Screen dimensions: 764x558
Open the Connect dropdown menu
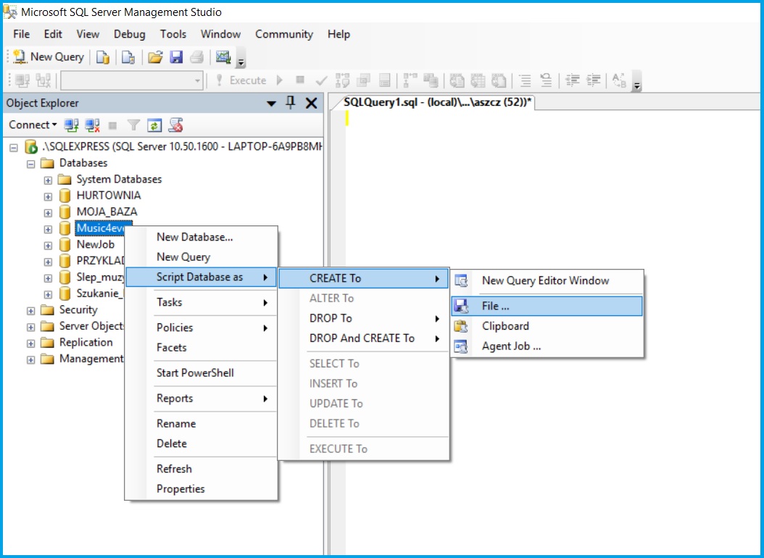(32, 125)
